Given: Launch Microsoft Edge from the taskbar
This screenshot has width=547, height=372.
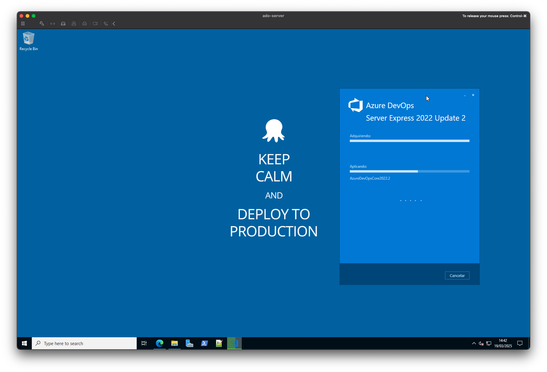Looking at the screenshot, I should (x=159, y=343).
